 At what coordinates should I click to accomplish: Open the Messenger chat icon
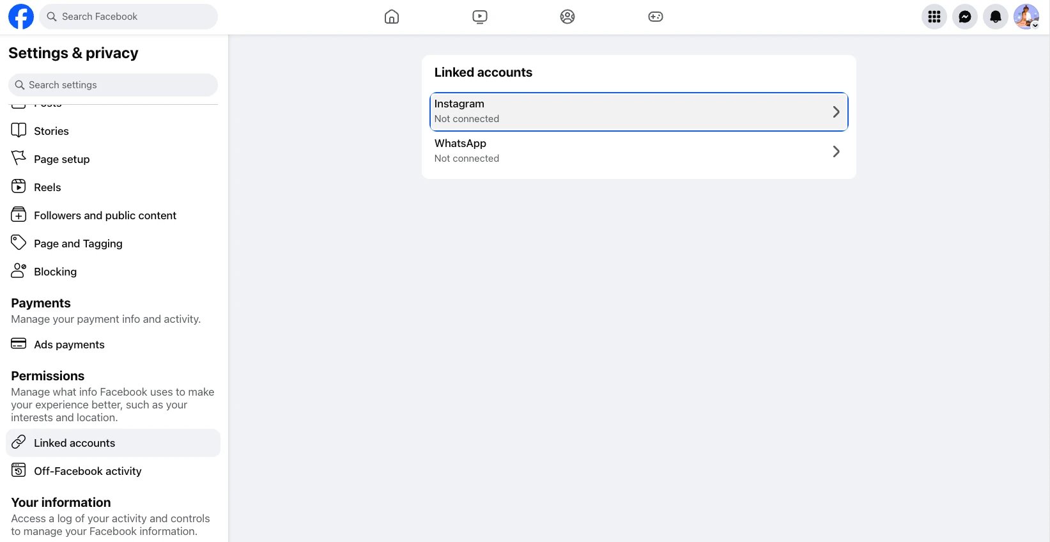click(965, 17)
